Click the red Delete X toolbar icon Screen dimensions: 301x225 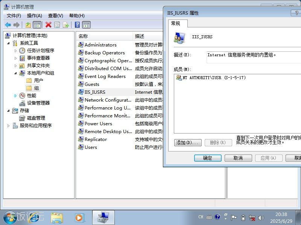(x=49, y=25)
